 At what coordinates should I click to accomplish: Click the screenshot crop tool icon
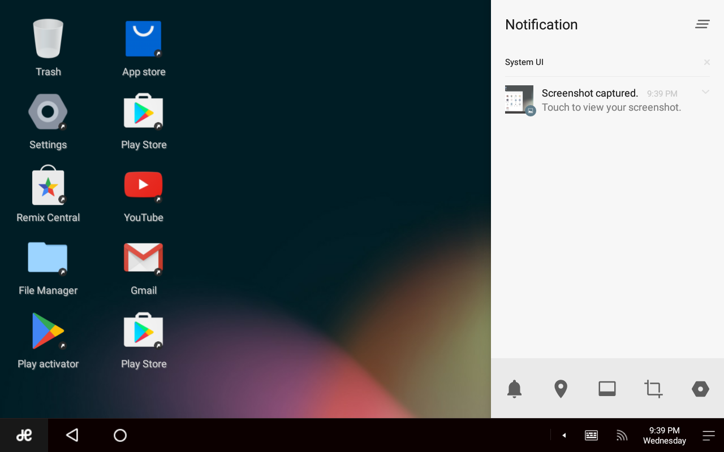pos(653,389)
